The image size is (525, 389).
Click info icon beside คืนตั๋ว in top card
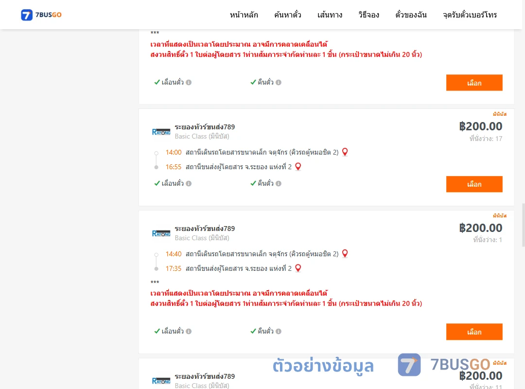[x=279, y=83]
